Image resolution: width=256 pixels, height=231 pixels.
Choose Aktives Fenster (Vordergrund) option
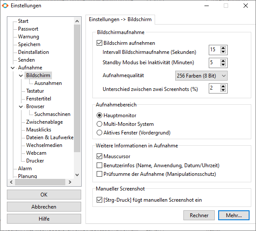(x=99, y=133)
